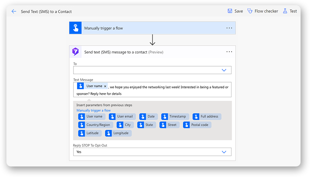Open the trigger step ellipsis menu

[x=229, y=28]
